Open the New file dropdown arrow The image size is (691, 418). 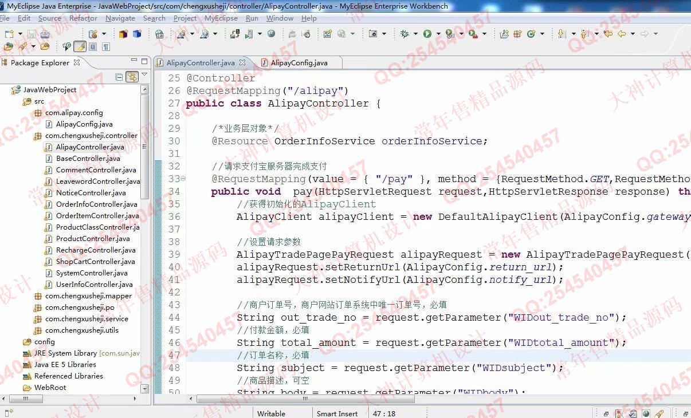coord(20,34)
